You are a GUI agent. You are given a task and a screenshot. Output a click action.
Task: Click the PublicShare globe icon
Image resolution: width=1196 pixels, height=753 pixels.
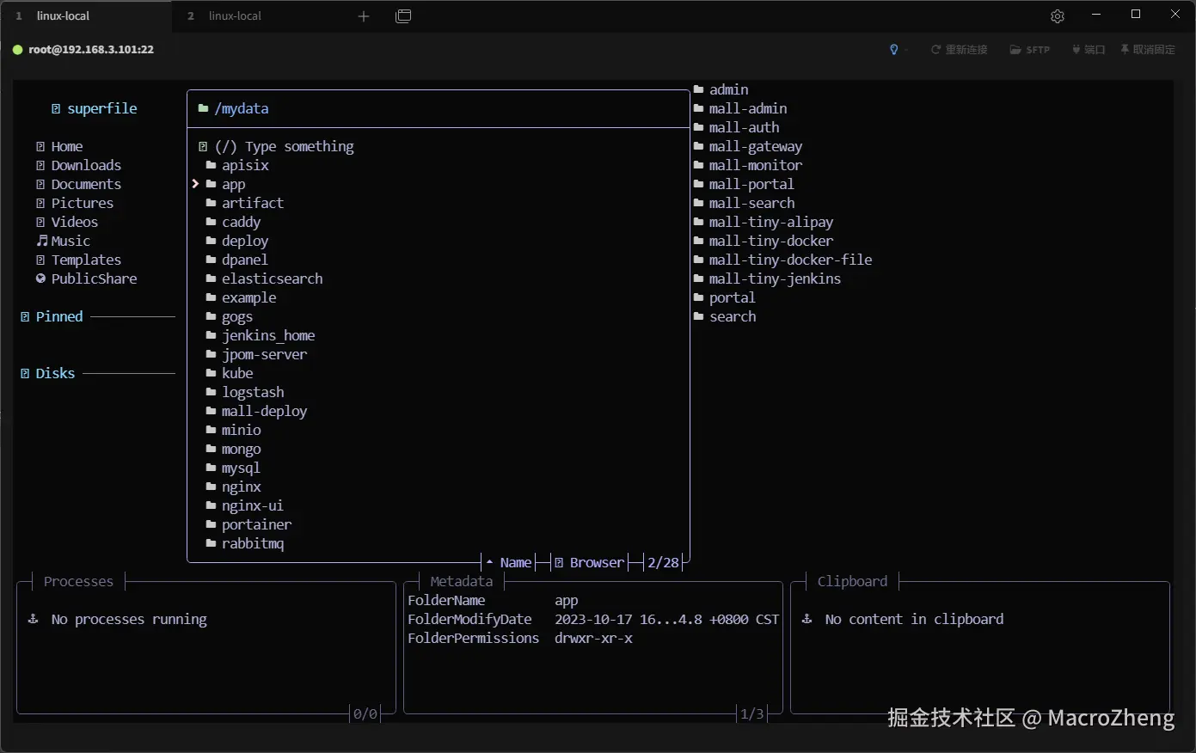click(40, 279)
